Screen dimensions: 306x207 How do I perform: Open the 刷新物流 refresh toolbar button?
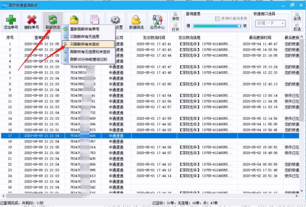[53, 22]
